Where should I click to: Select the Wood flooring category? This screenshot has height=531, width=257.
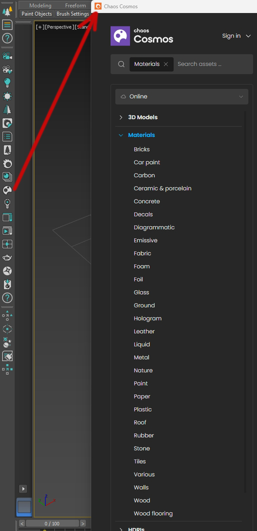coord(153,514)
